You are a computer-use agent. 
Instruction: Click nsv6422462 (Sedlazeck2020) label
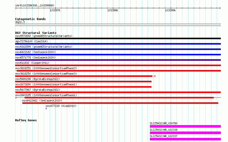[42, 100]
